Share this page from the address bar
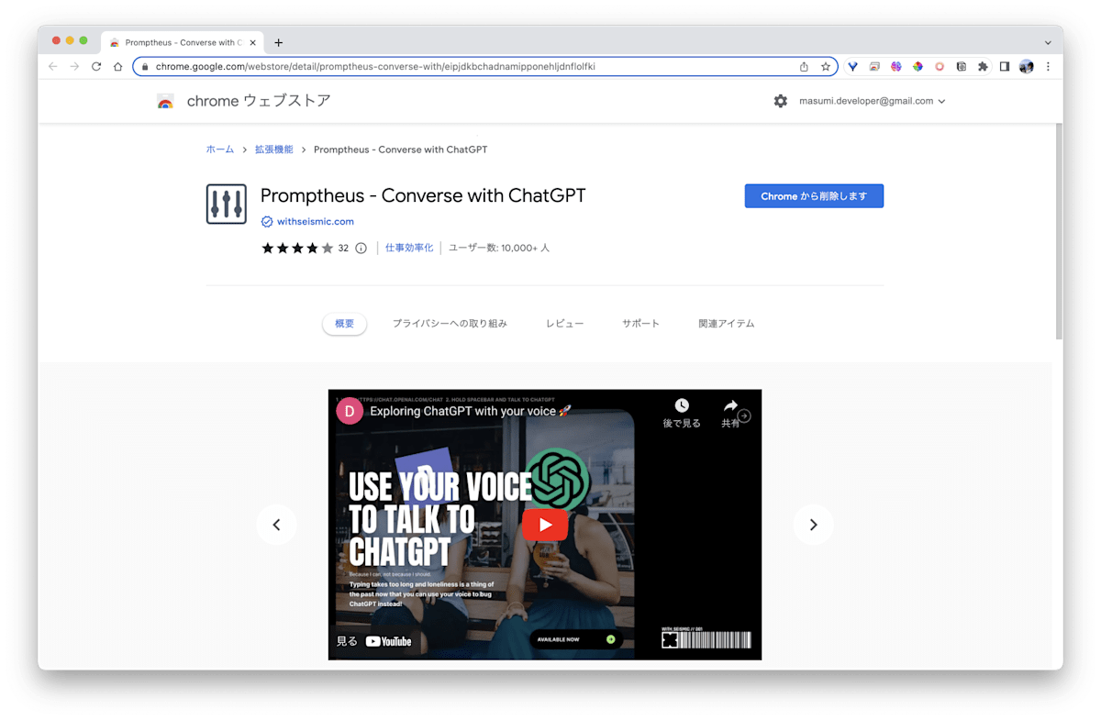The height and width of the screenshot is (720, 1101). (804, 66)
